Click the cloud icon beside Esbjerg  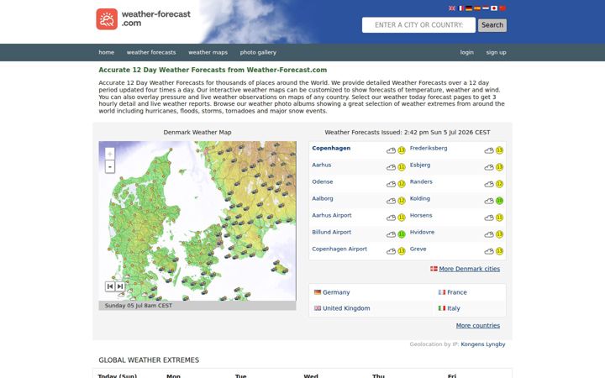[489, 167]
